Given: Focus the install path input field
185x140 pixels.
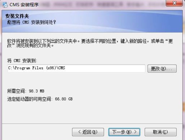Looking at the screenshot, I should click(x=76, y=68).
